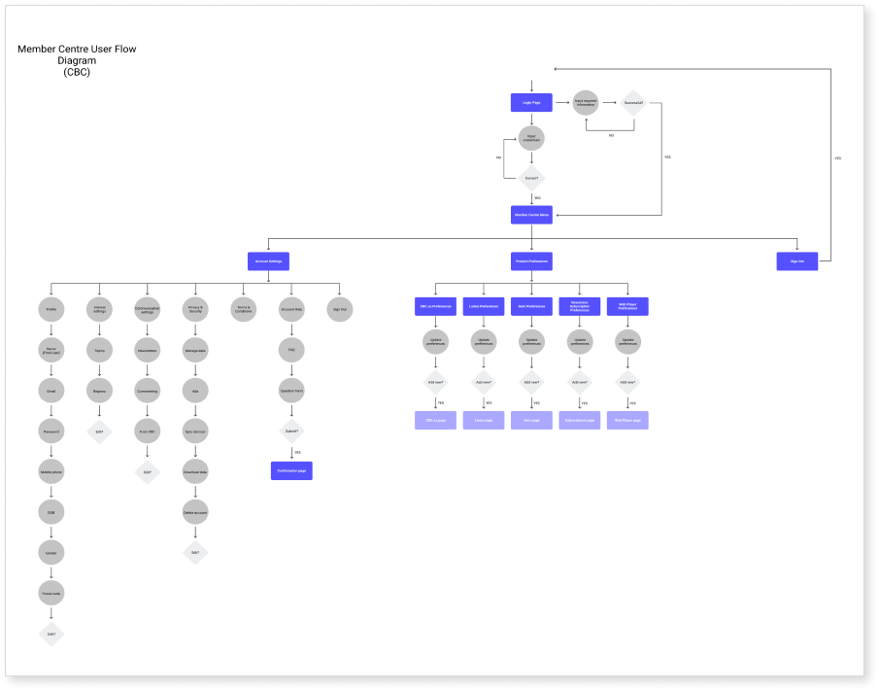Click the Topics node under Interest settings
This screenshot has height=691, width=879.
(98, 349)
